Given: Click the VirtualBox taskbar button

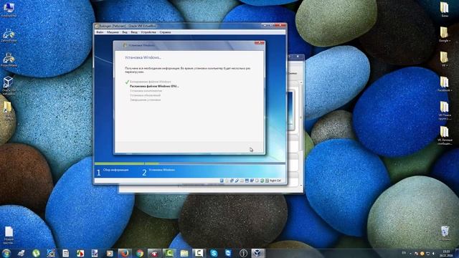Looking at the screenshot, I should 258,253.
